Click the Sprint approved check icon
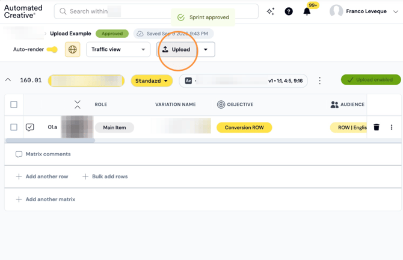 pyautogui.click(x=181, y=17)
